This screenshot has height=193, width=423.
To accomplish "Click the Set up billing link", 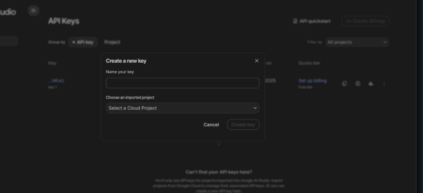I will coord(312,81).
